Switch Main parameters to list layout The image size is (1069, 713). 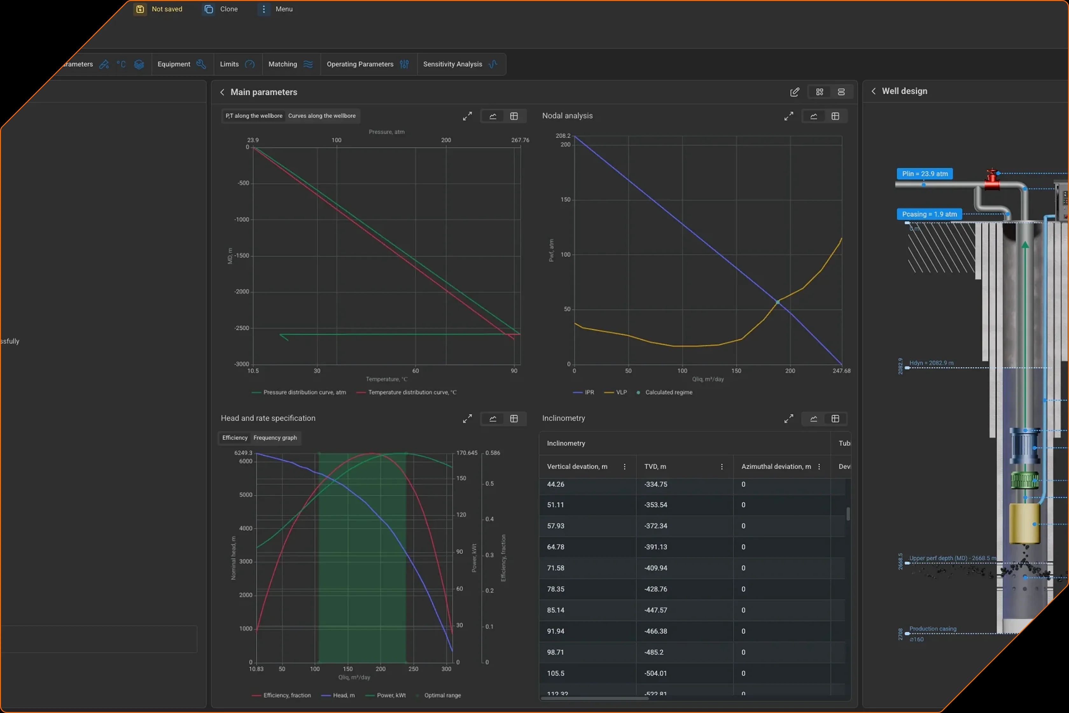[x=841, y=92]
